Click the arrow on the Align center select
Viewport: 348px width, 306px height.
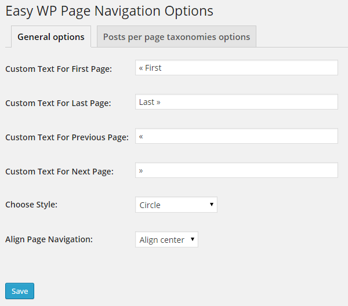192,239
